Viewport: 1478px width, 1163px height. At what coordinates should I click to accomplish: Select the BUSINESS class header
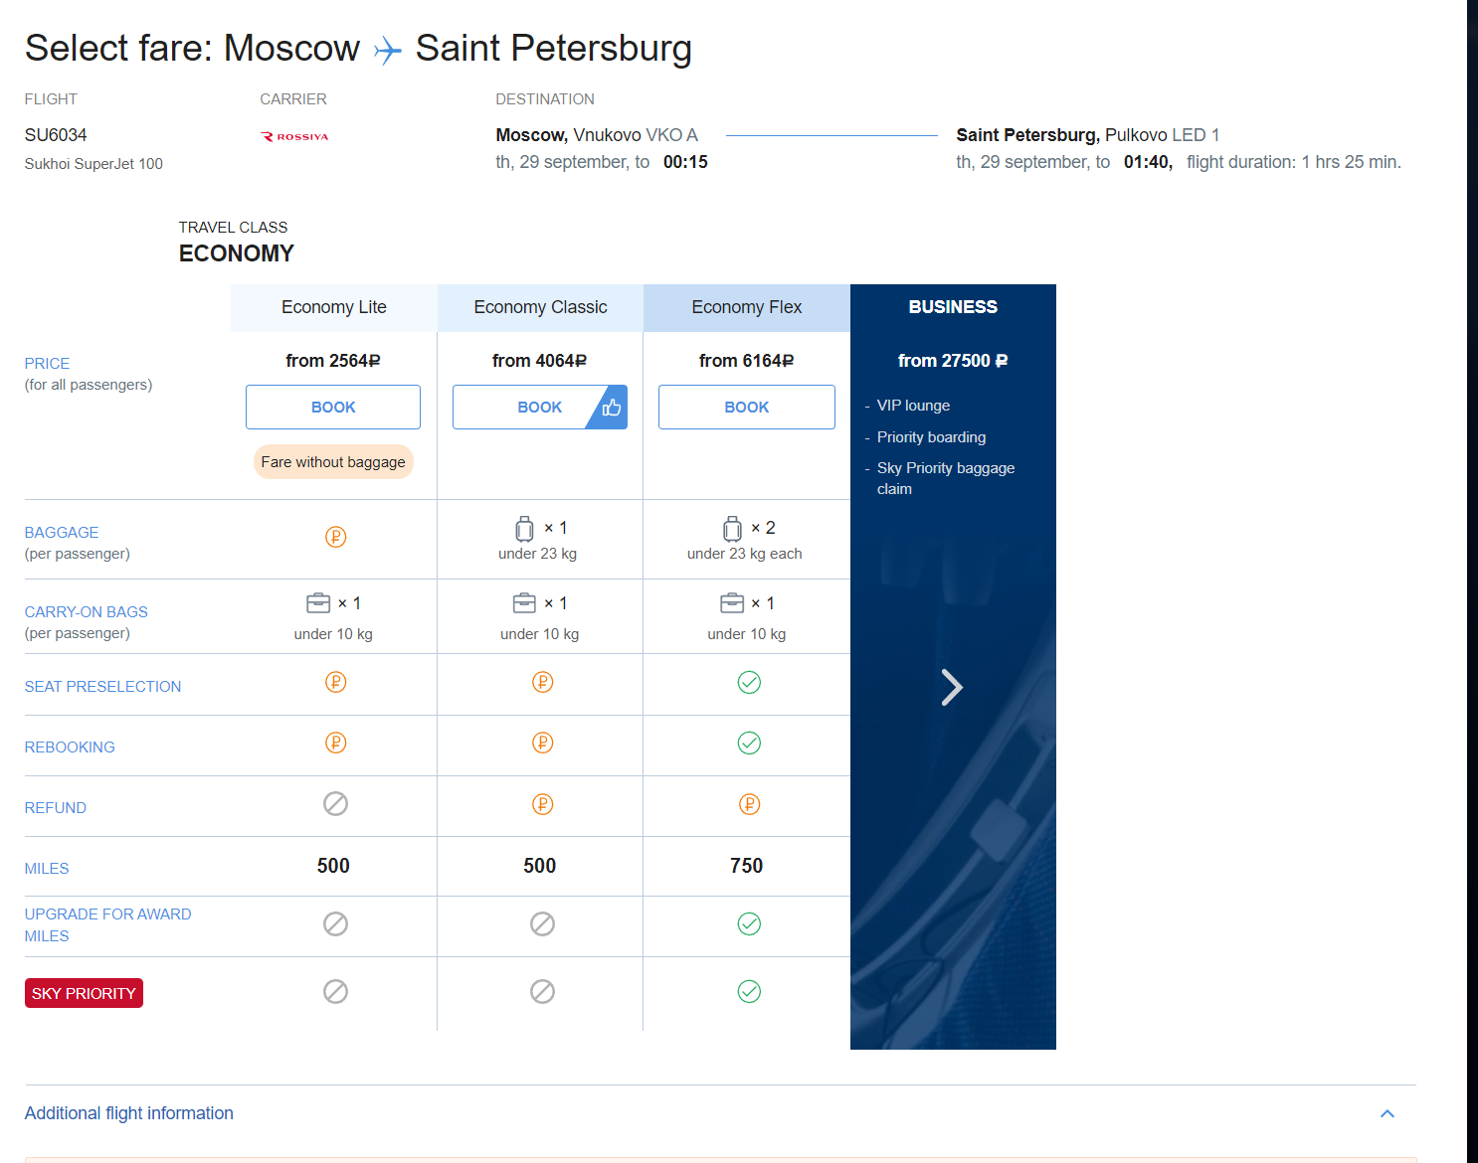point(952,307)
